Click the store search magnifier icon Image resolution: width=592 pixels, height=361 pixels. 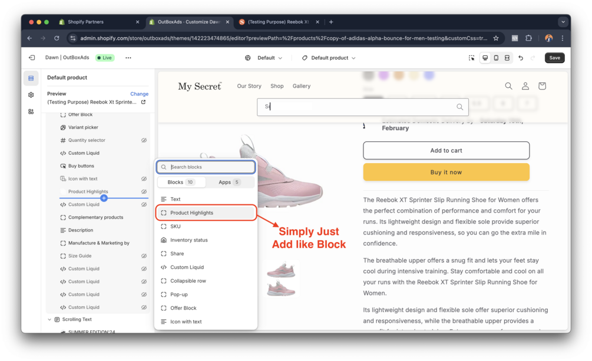click(508, 86)
